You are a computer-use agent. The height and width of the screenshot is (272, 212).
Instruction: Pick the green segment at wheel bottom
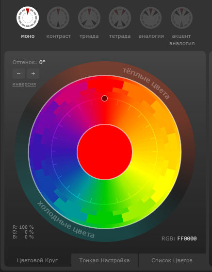(x=105, y=219)
